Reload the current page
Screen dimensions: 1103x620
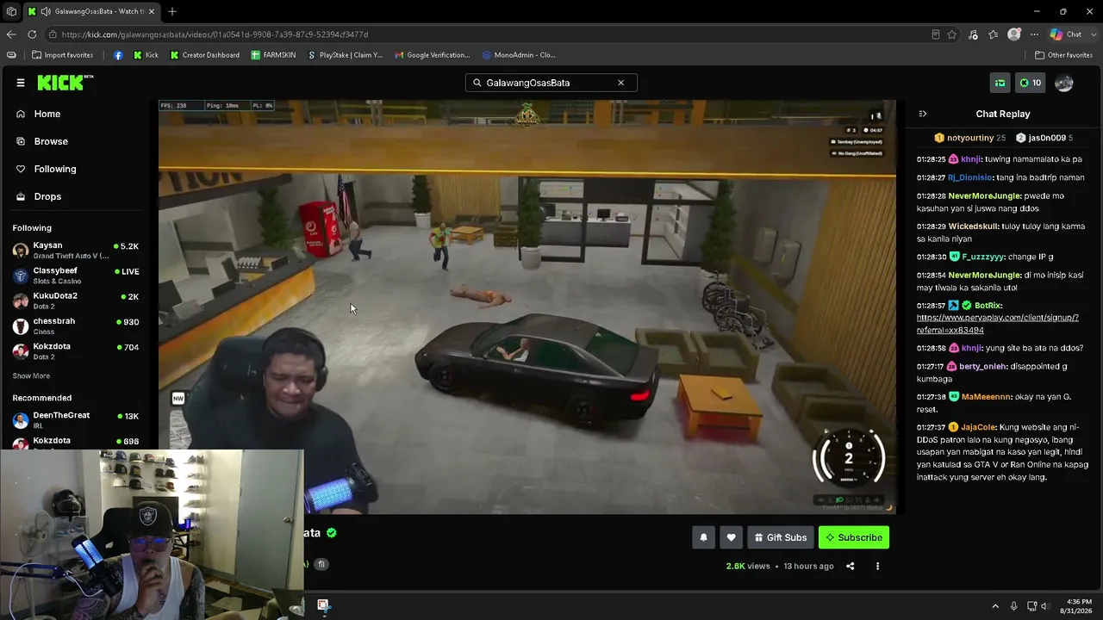[32, 34]
